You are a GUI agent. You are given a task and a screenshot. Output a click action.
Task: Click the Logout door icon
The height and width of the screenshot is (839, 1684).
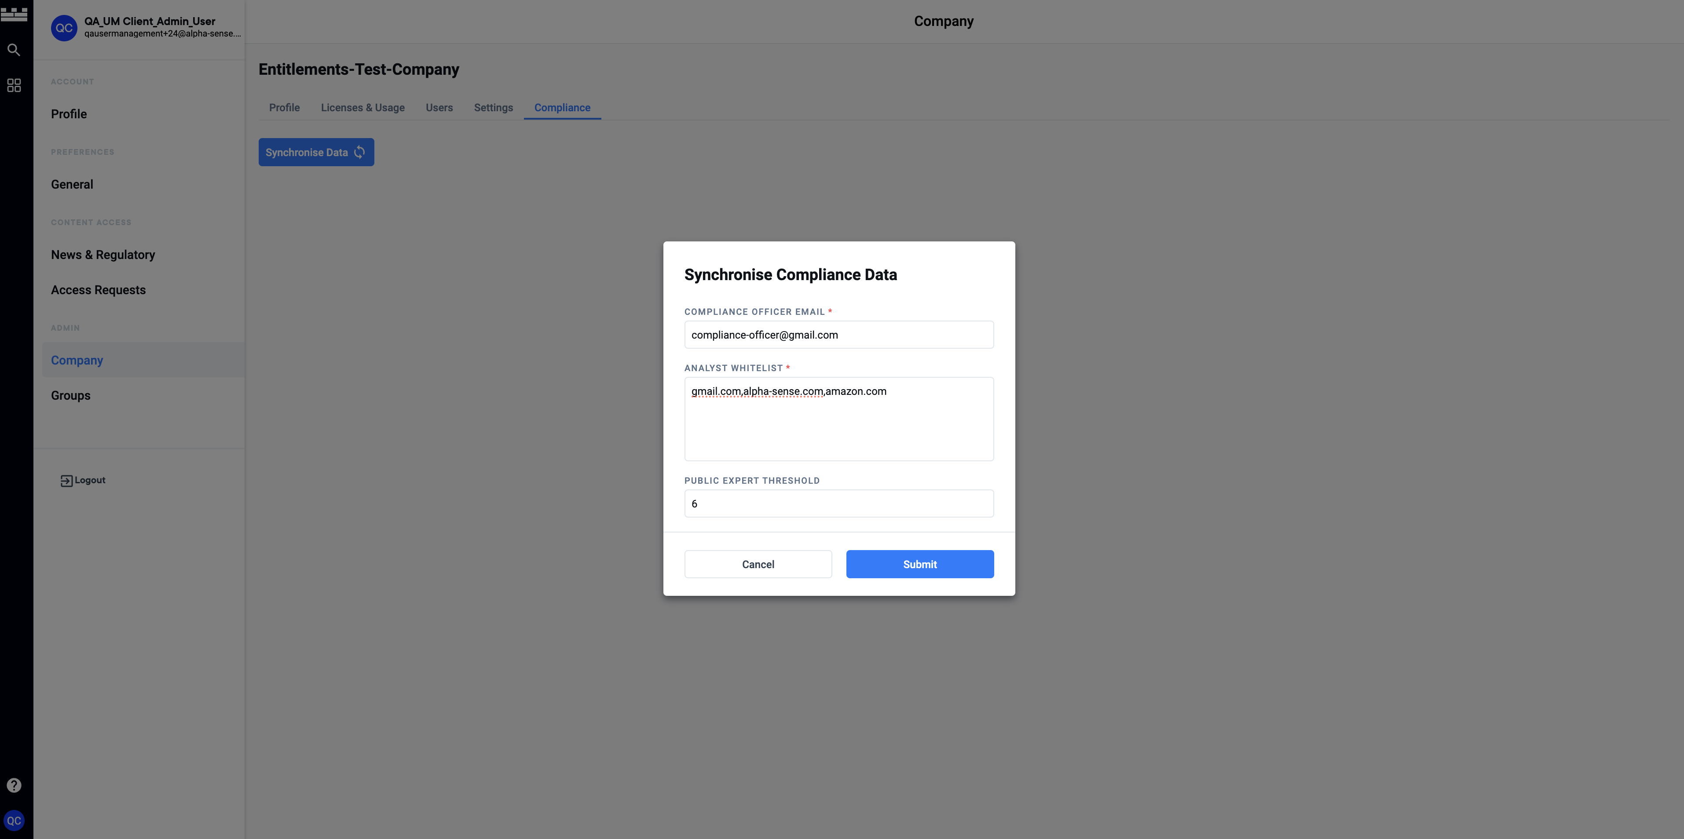point(67,481)
